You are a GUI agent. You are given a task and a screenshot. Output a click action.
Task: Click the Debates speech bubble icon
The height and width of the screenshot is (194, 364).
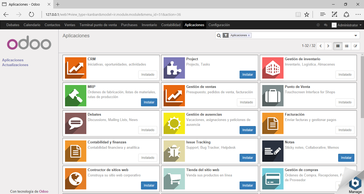click(76, 123)
